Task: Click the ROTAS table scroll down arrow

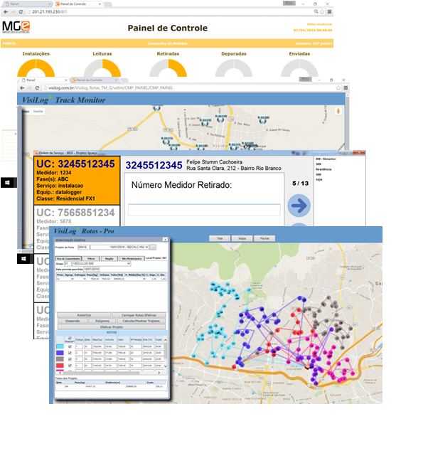Action: coord(166,366)
